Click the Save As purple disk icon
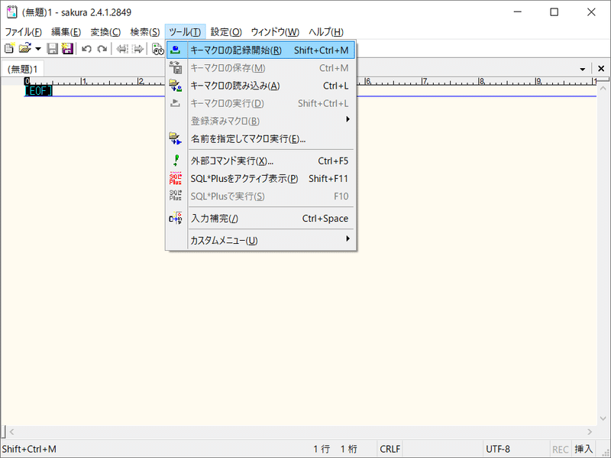This screenshot has width=611, height=458. point(67,48)
